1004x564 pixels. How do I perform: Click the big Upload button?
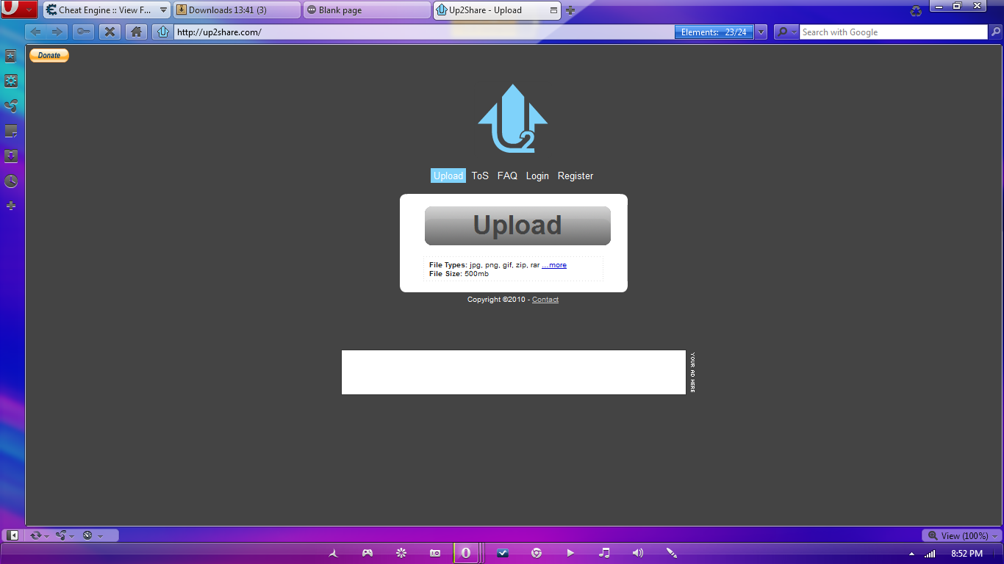click(x=517, y=225)
